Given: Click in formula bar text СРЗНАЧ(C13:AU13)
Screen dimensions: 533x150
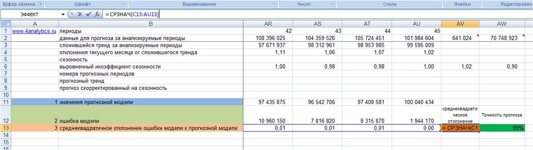Looking at the screenshot, I should [134, 14].
